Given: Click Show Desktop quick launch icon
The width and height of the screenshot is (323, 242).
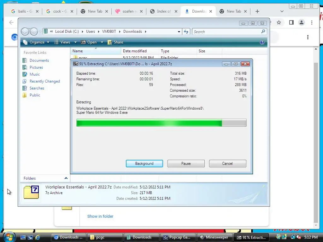Looking at the screenshot, I should 23,237.
